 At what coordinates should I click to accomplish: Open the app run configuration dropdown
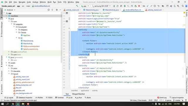[85, 6]
